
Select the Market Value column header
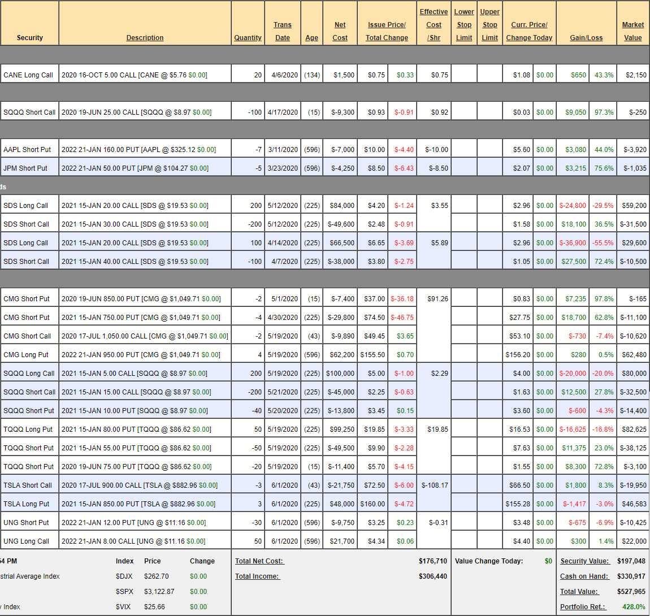[x=632, y=31]
